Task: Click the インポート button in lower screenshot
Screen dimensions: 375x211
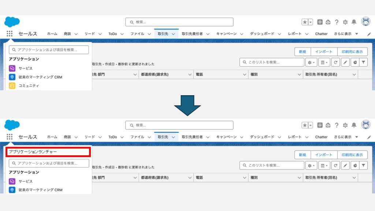Action: [324, 155]
